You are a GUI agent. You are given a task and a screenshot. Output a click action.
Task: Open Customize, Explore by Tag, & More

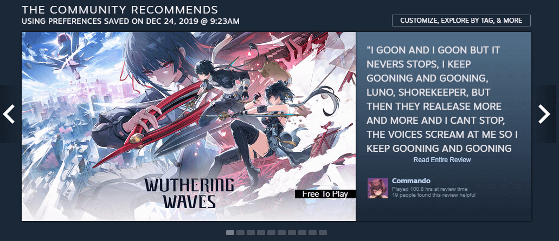point(461,20)
